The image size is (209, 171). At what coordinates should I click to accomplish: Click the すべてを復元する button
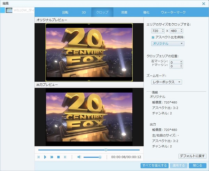click(x=154, y=165)
